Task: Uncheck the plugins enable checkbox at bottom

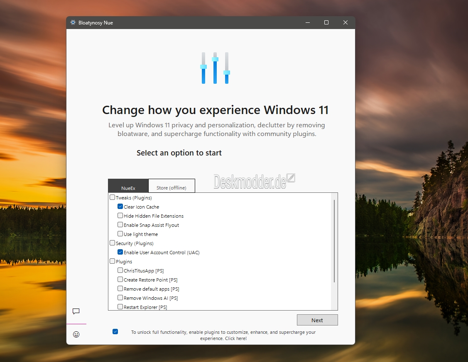Action: [115, 332]
